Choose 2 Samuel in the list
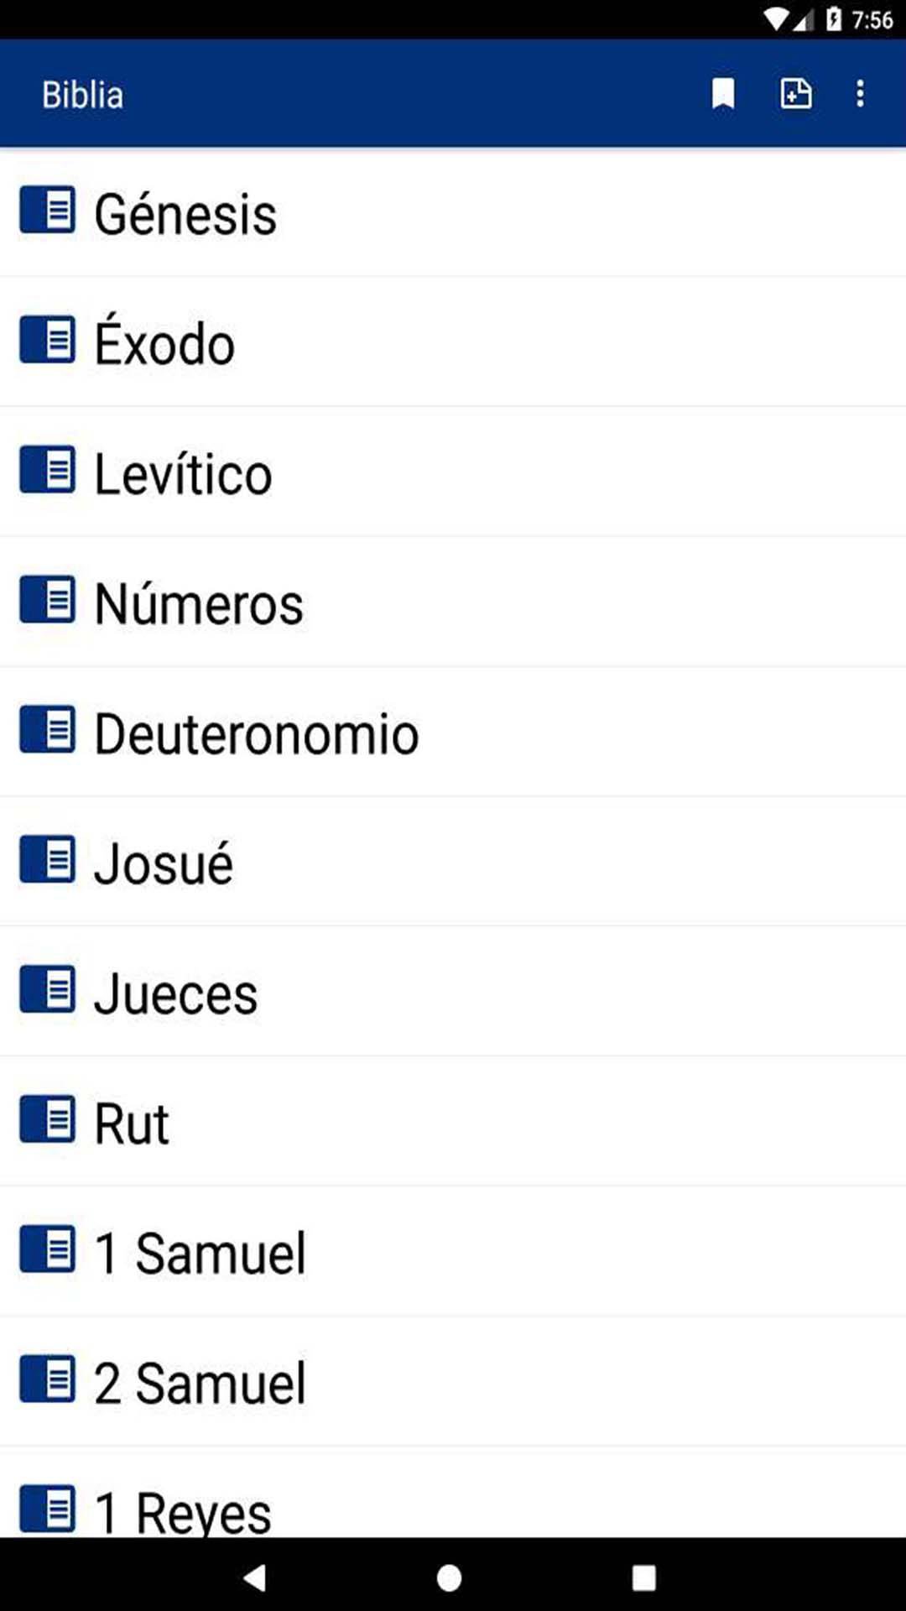 click(200, 1384)
